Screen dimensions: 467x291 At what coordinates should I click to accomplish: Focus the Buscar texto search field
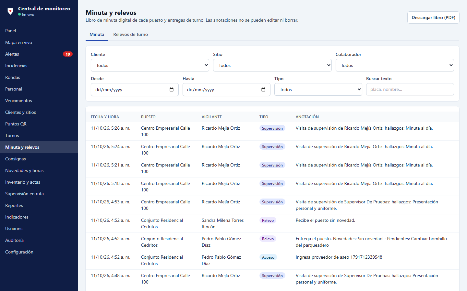[x=410, y=89]
